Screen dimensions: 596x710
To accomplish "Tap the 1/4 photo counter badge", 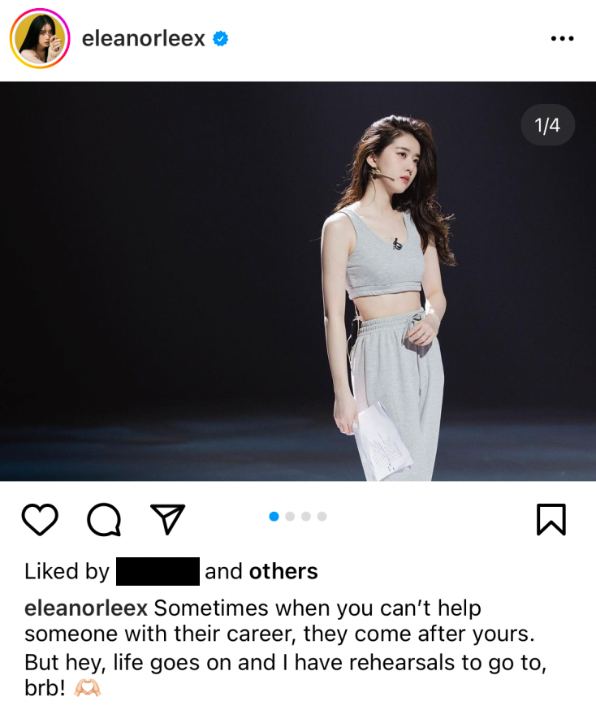I will [547, 125].
